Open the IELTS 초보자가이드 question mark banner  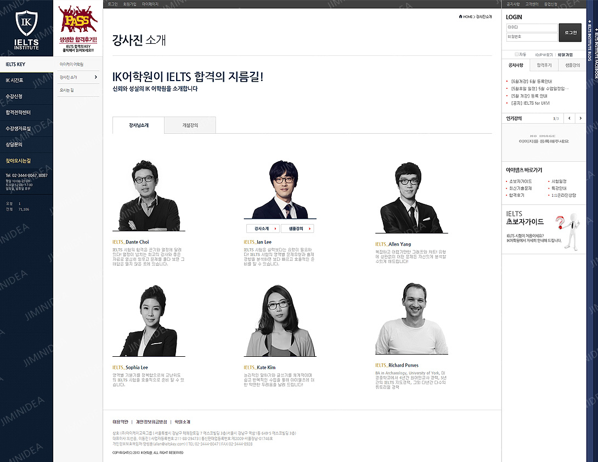[544, 230]
